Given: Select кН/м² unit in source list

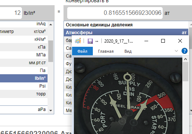Looking at the screenshot, I should click(24, 39).
